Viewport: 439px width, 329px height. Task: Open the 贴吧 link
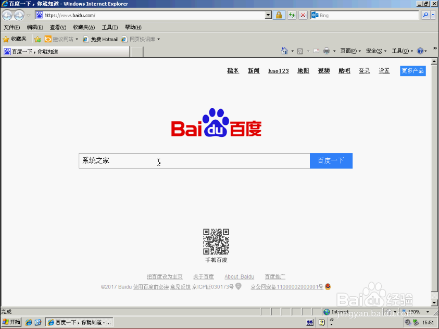click(x=344, y=71)
